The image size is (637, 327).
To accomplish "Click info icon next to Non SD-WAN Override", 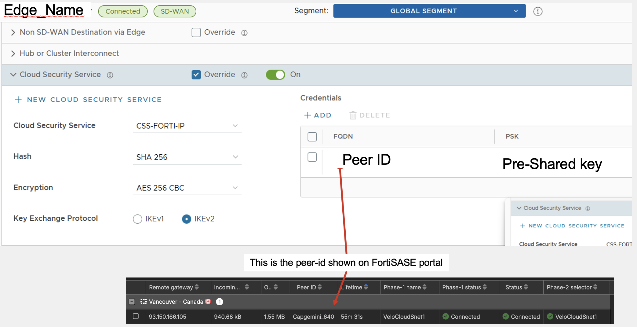I will pos(244,33).
